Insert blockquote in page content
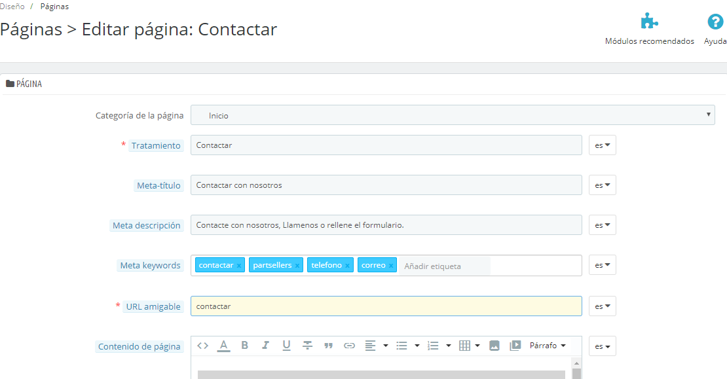This screenshot has width=727, height=379. point(328,346)
